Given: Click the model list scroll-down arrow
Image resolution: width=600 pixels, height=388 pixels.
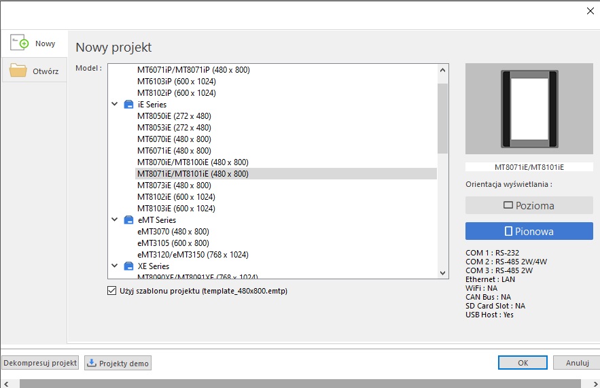Looking at the screenshot, I should (x=443, y=273).
